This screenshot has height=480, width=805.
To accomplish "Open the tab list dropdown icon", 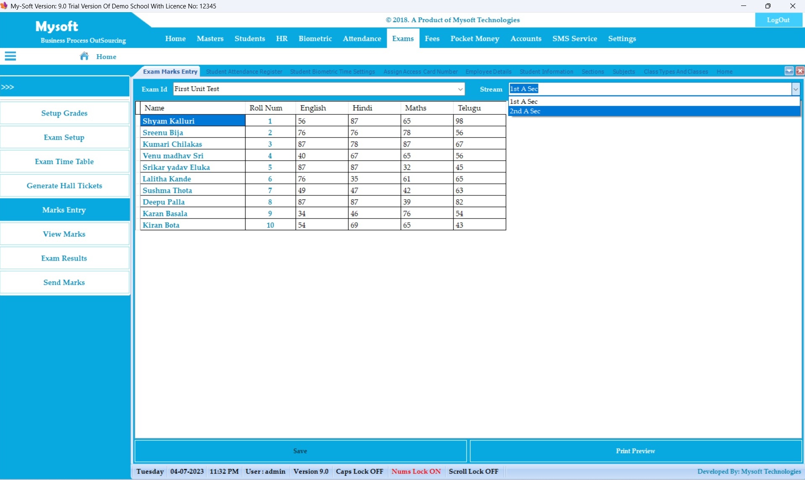I will (789, 71).
